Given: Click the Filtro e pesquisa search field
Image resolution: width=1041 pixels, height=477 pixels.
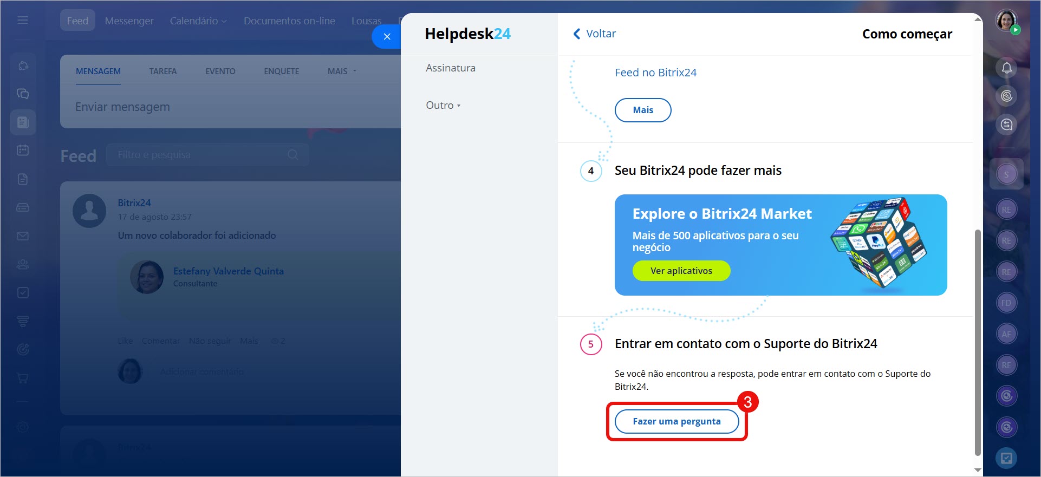Looking at the screenshot, I should tap(208, 155).
